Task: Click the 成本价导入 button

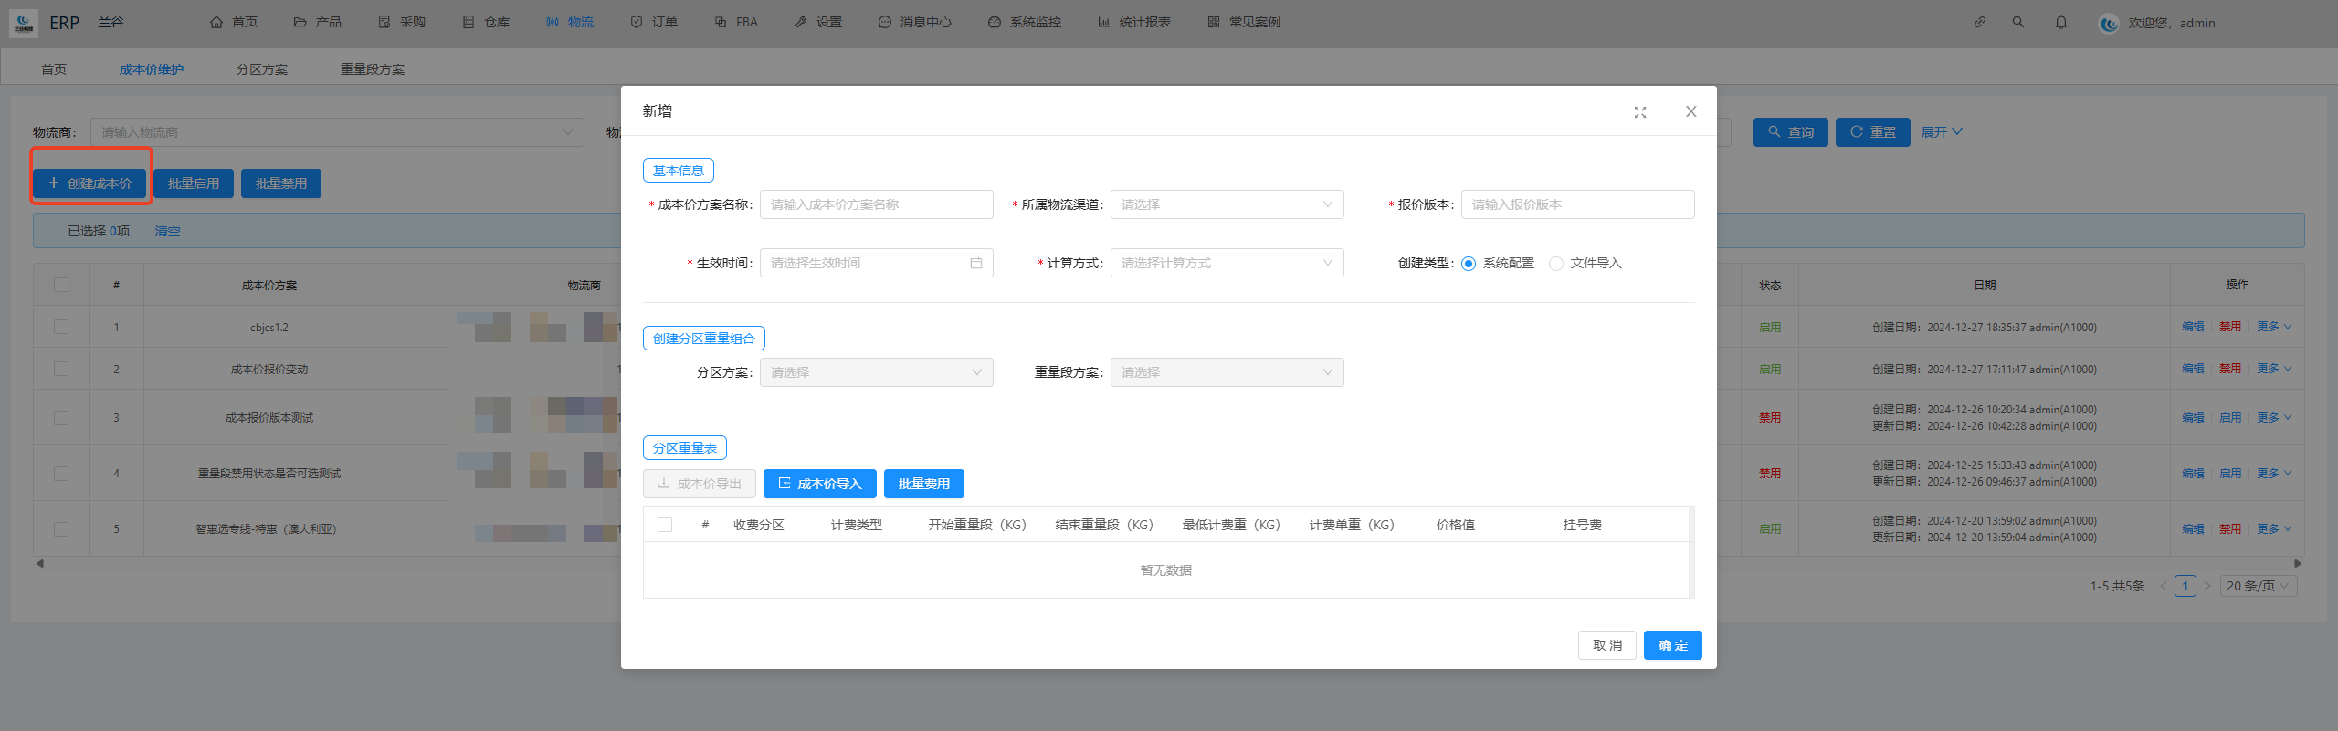Action: [x=819, y=485]
